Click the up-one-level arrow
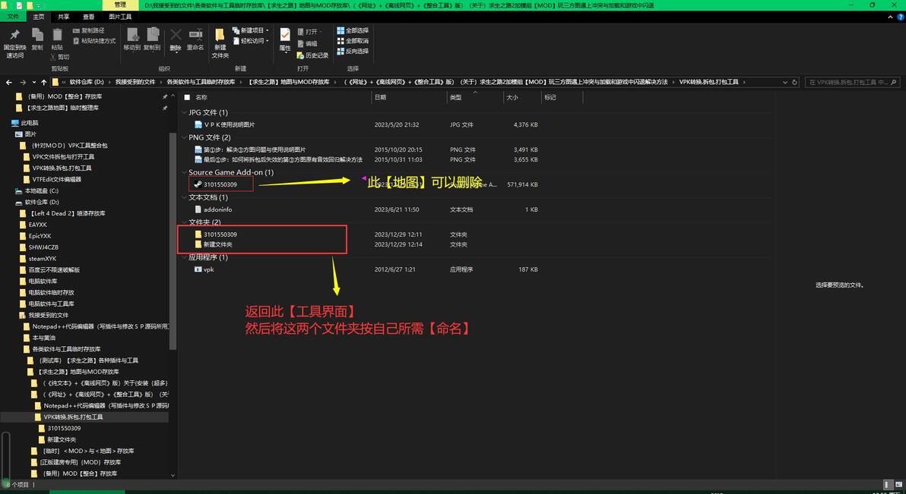906x494 pixels. (43, 83)
